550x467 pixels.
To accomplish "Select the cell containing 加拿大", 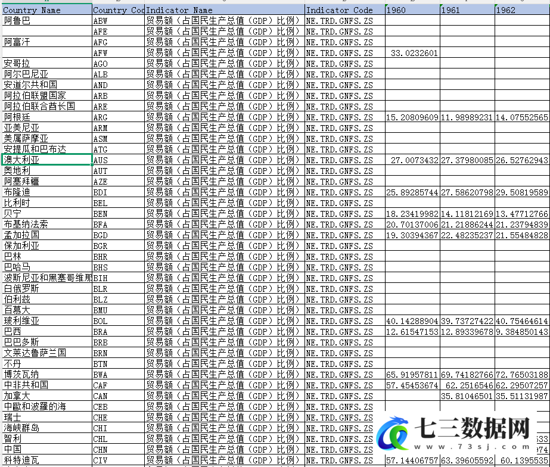I will (46, 396).
